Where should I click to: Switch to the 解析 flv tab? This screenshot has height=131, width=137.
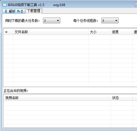click(14, 11)
